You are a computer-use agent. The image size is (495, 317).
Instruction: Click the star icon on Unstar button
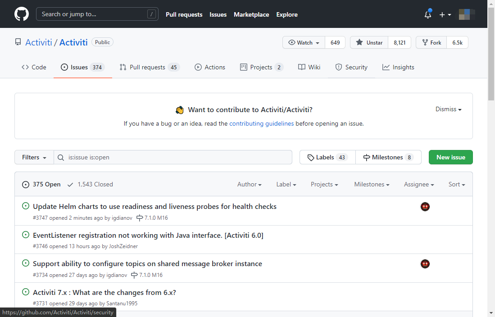click(359, 42)
